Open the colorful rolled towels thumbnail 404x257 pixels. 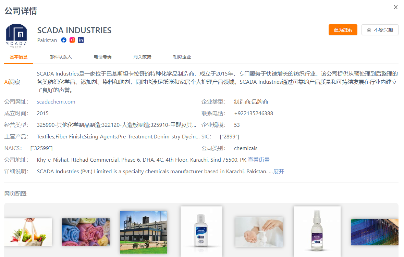(86, 232)
